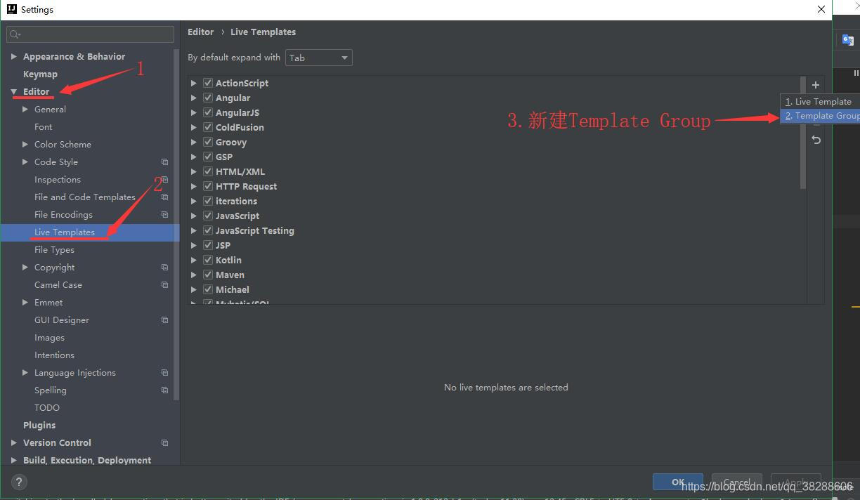Click the Language Injections per-project settings icon

point(164,373)
